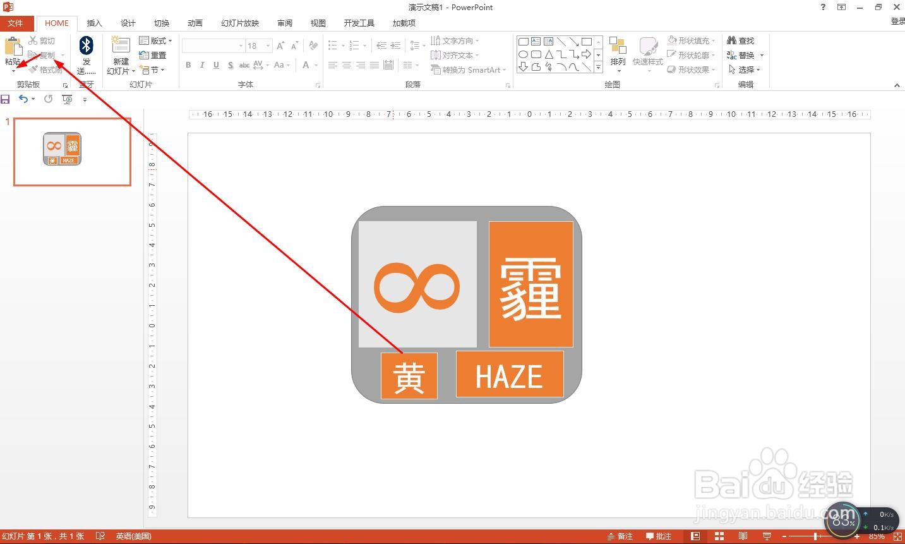Fit slide to current window button
This screenshot has width=905, height=544.
(x=897, y=536)
